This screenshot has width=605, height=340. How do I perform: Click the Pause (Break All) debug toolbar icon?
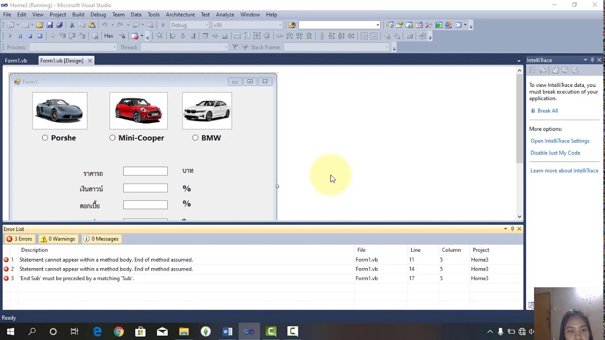coord(20,36)
